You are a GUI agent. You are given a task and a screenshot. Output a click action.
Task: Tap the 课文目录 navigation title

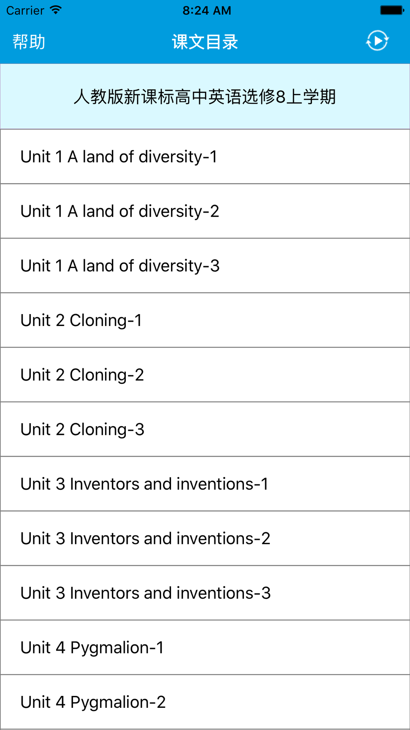click(x=205, y=42)
